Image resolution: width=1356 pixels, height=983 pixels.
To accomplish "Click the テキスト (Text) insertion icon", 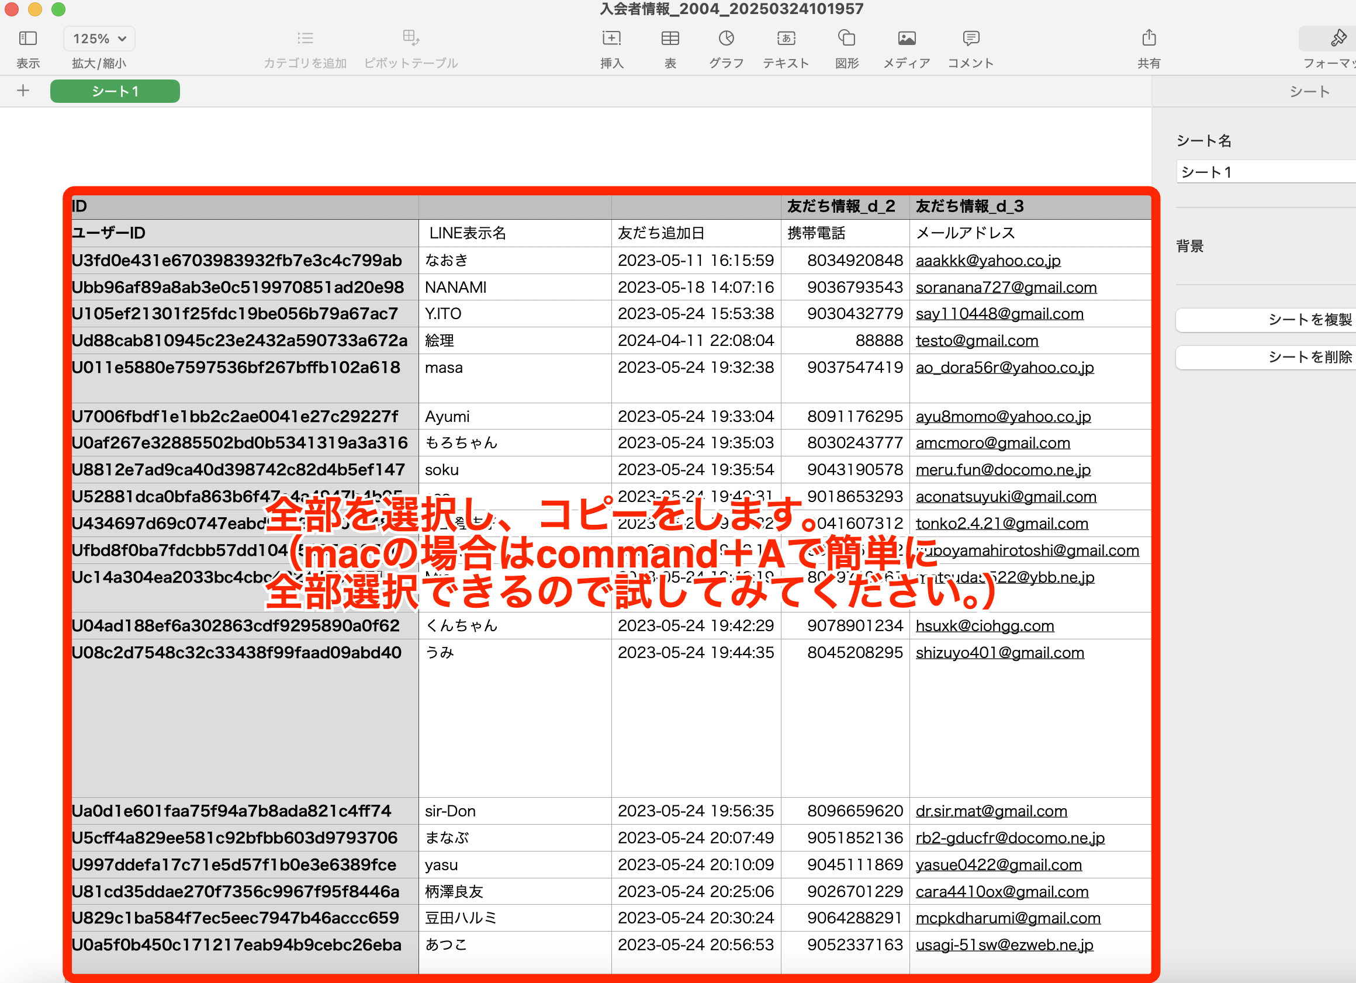I will coord(786,38).
